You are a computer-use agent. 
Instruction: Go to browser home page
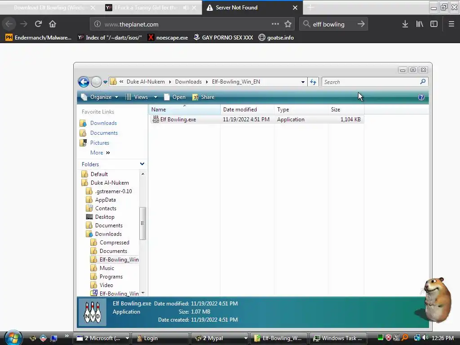(53, 24)
